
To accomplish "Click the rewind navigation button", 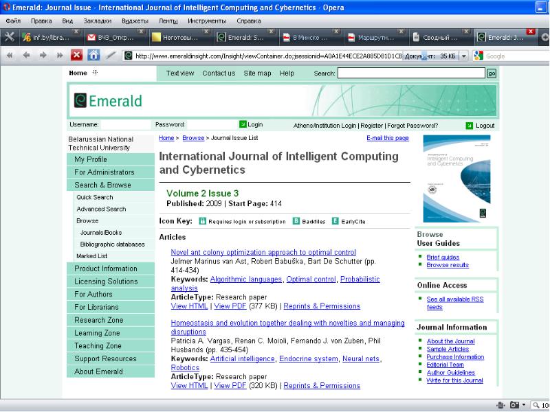I will point(10,56).
